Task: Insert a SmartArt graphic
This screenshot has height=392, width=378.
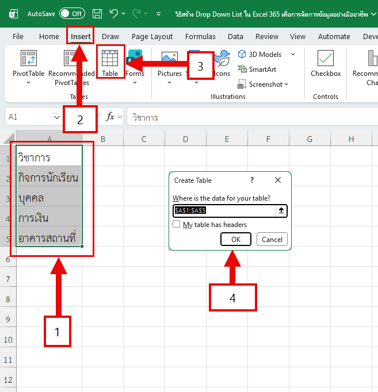Action: (257, 69)
